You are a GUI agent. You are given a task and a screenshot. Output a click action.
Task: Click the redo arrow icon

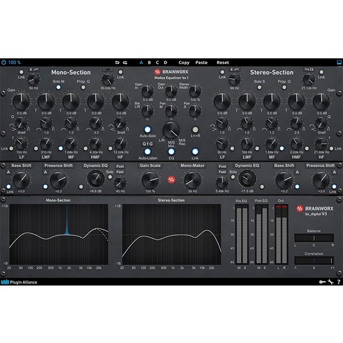coord(126,62)
